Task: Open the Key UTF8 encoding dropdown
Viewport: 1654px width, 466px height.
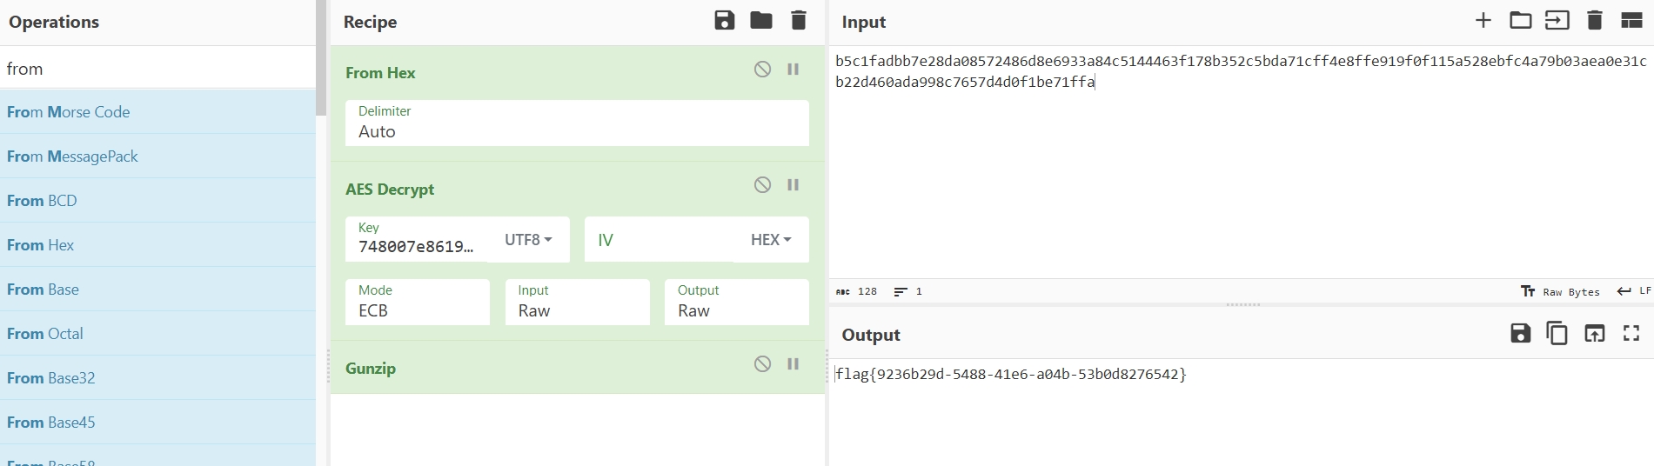Action: click(528, 240)
